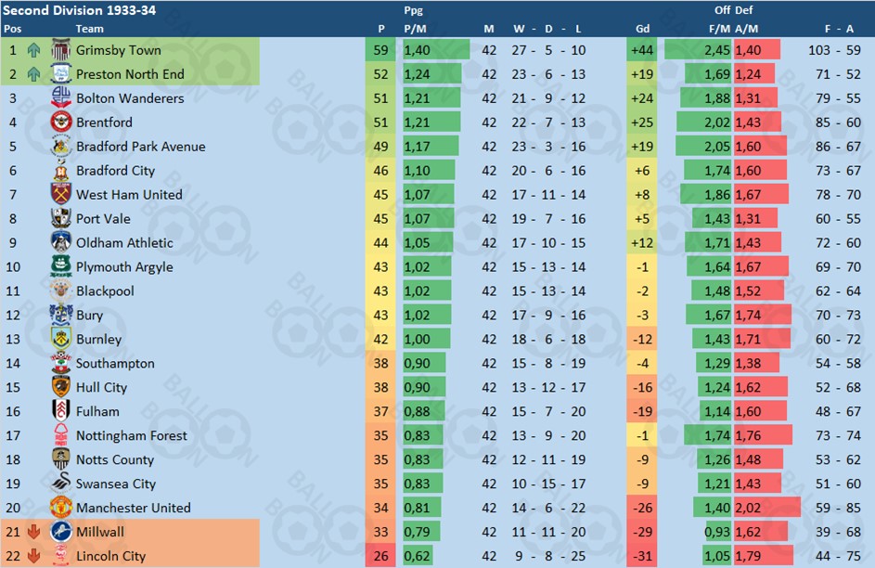The height and width of the screenshot is (568, 875).
Task: Open the Bolton Wanderers team name
Action: [x=130, y=98]
